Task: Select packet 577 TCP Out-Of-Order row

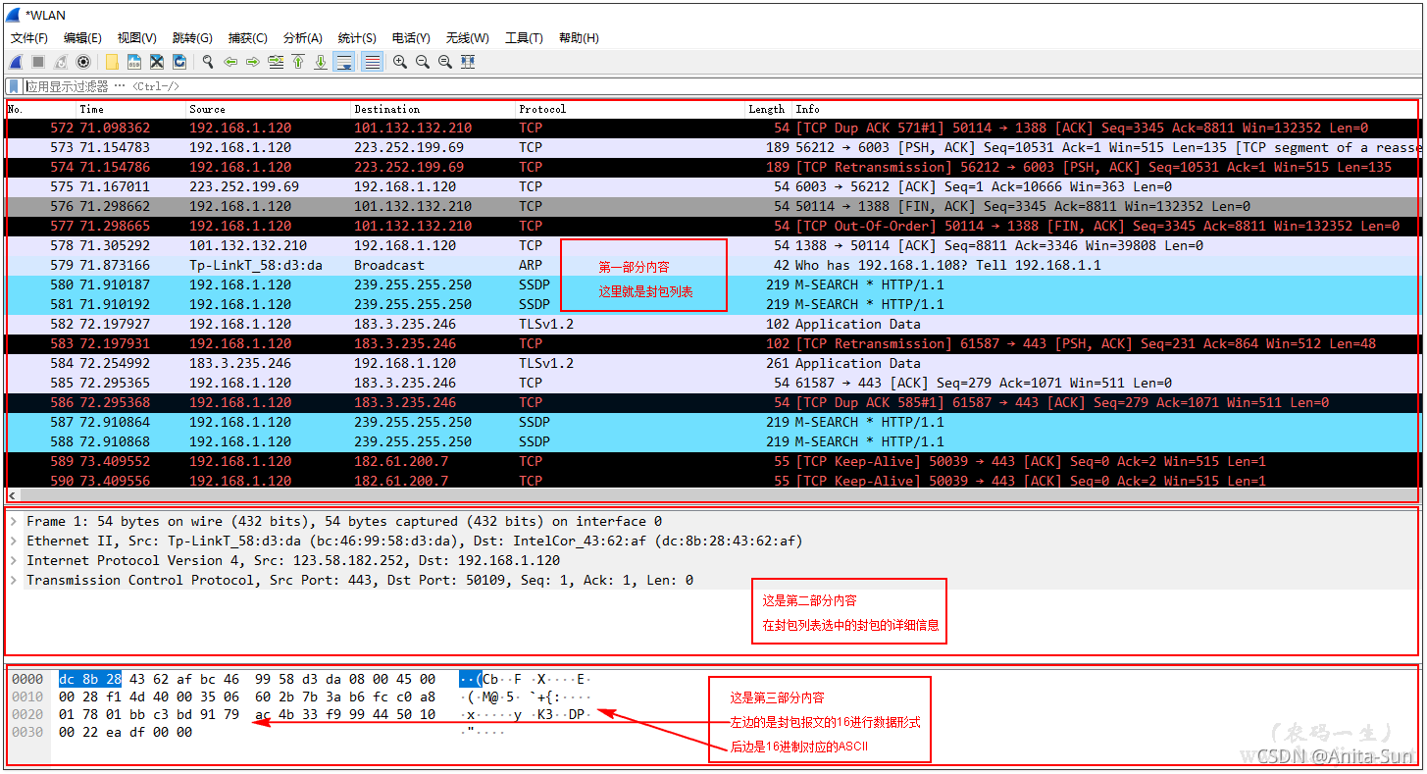Action: pos(711,226)
